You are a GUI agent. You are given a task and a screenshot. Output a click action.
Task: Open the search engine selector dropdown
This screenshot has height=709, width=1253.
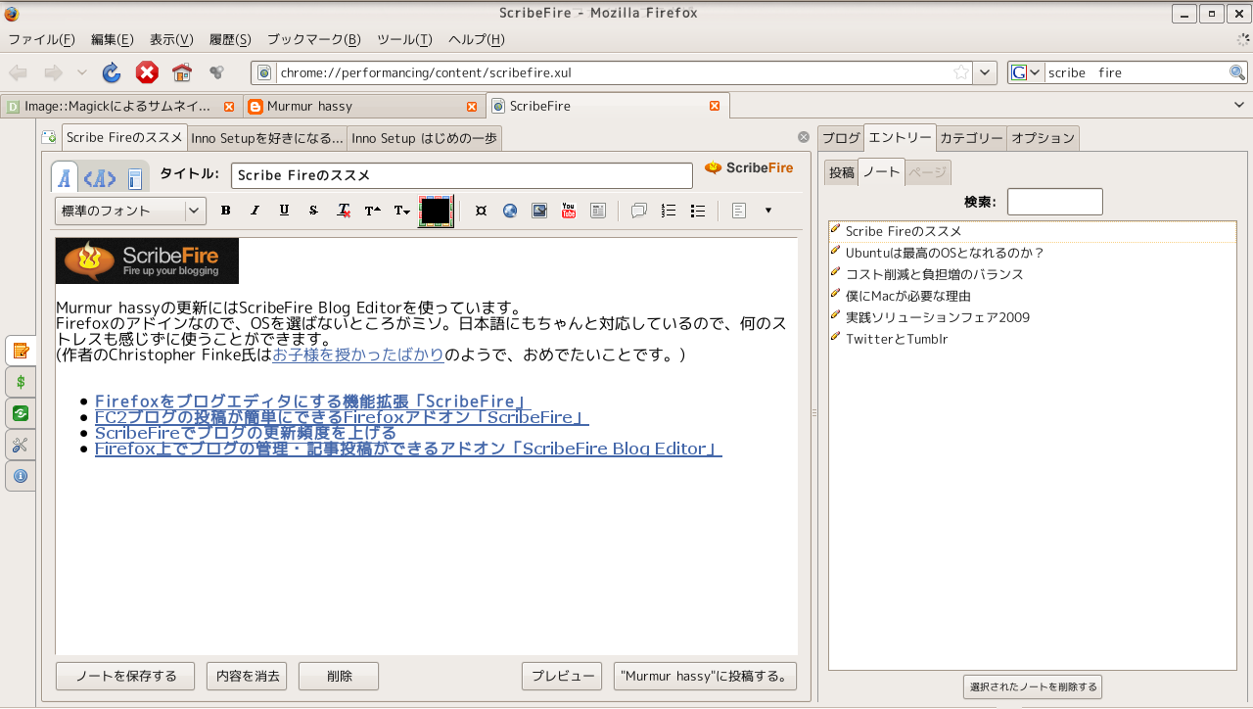point(1027,72)
